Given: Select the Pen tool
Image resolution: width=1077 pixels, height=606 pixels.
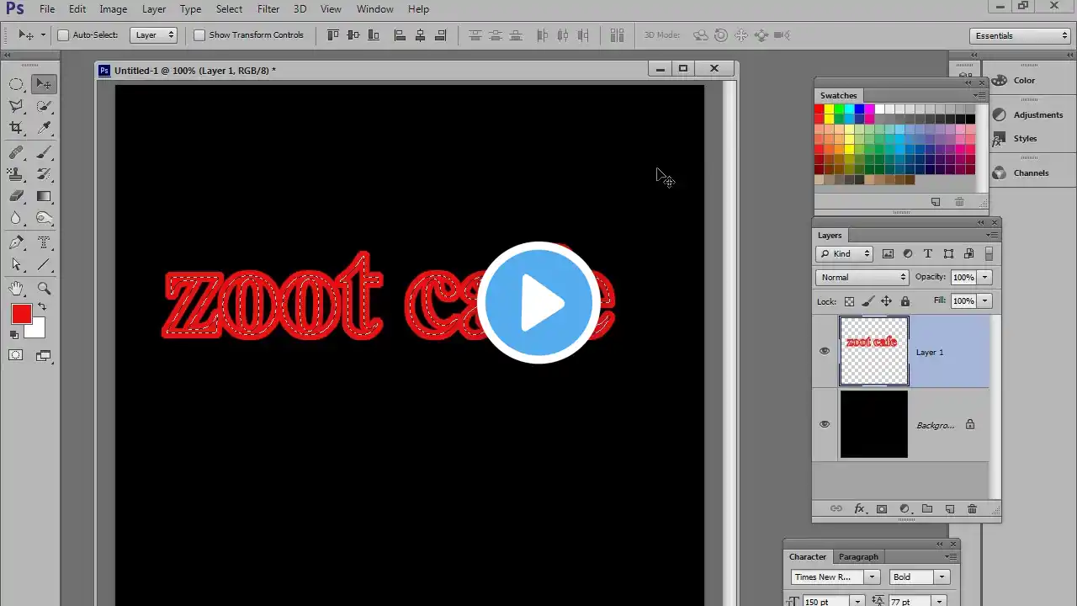Looking at the screenshot, I should click(16, 243).
